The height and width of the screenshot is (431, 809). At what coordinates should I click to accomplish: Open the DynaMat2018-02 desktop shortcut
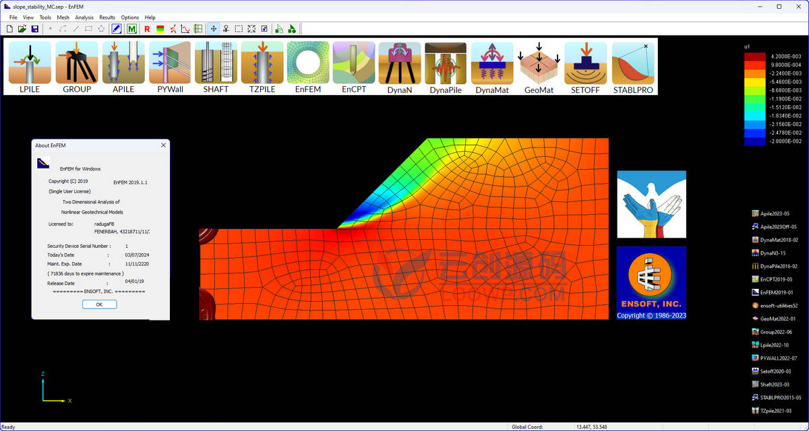coord(775,240)
